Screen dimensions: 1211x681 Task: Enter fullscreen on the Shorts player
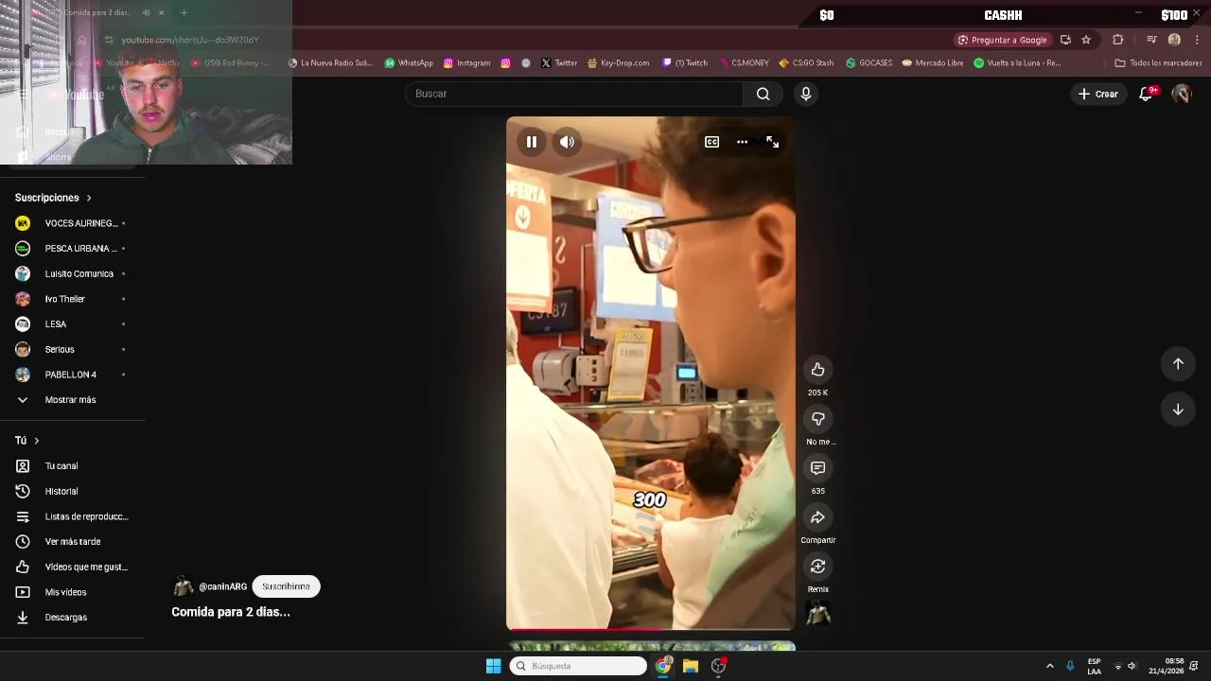coord(773,142)
